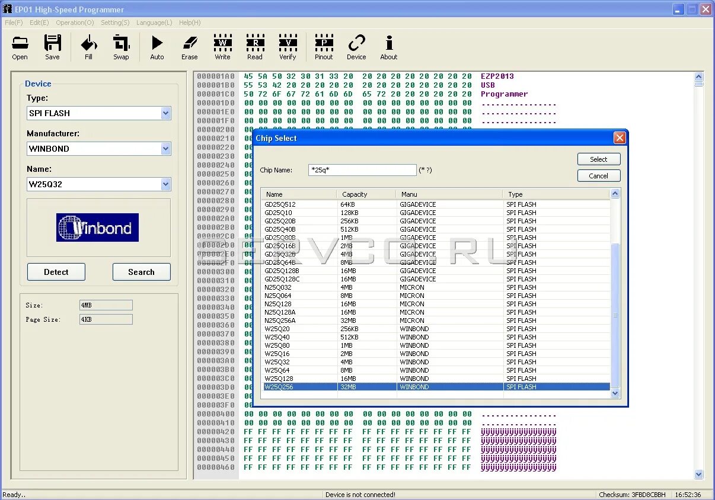Select the GD25Q512 chip row
The width and height of the screenshot is (715, 500).
point(436,204)
